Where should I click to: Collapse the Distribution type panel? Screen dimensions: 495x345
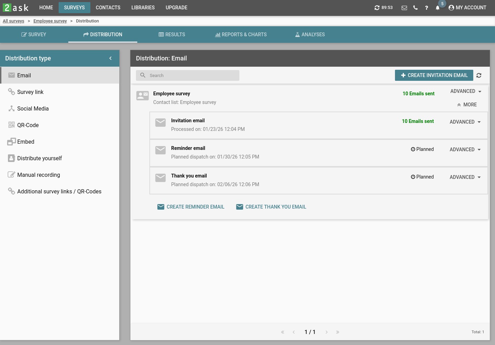[x=110, y=58]
